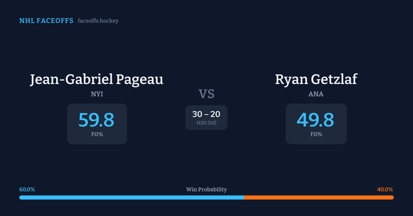Viewport: 413px width, 216px height.
Task: Click the FO% label under 59.8
Action: (97, 134)
